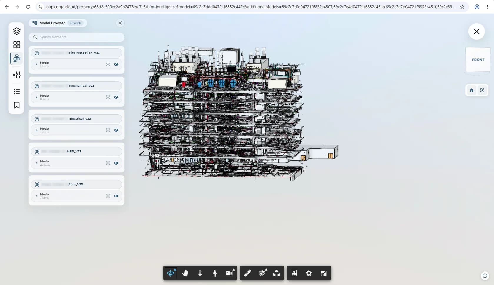Viewport: 494px width, 285px height.
Task: Activate the Explode model tool
Action: pyautogui.click(x=277, y=273)
